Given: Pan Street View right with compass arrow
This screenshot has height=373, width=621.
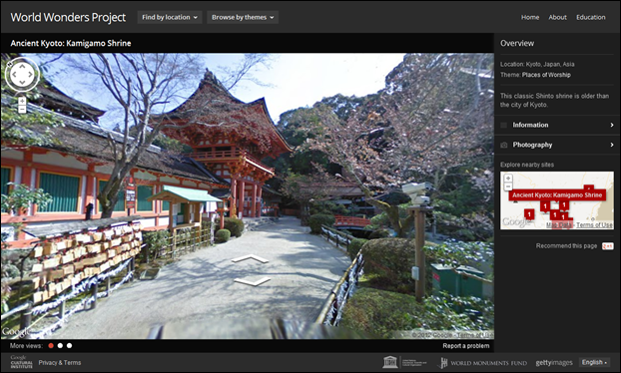Looking at the screenshot, I should tap(31, 74).
